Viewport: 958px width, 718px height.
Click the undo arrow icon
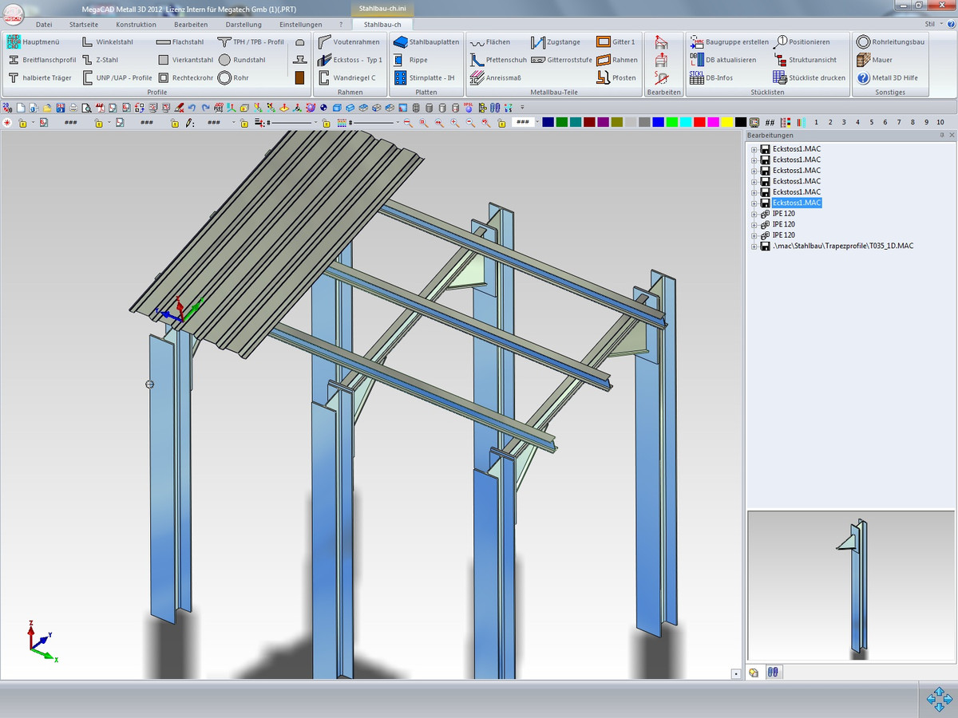(x=192, y=108)
